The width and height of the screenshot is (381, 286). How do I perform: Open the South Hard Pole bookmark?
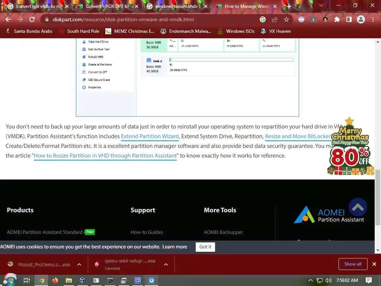coord(80,31)
